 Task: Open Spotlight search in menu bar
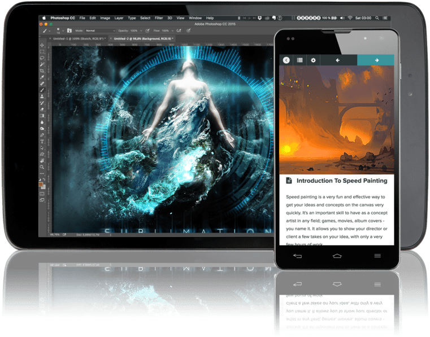click(x=377, y=18)
